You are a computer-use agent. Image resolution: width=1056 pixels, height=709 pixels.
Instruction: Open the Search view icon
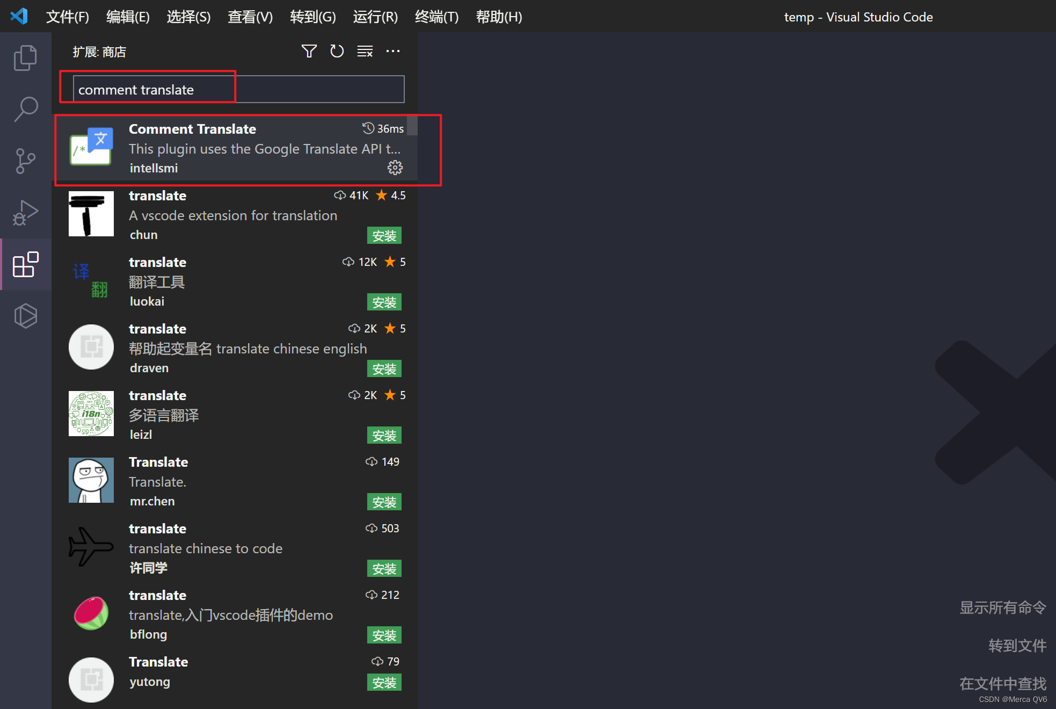pos(25,109)
